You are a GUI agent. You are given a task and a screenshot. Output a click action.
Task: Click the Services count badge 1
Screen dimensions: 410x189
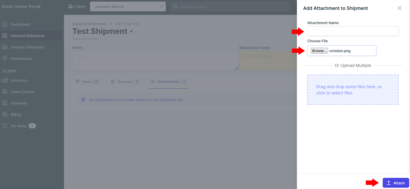[136, 81]
